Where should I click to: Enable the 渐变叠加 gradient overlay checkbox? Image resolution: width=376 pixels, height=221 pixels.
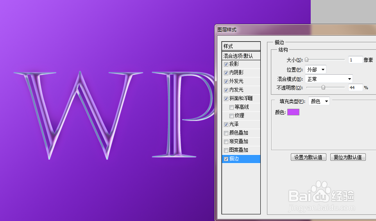pyautogui.click(x=226, y=142)
